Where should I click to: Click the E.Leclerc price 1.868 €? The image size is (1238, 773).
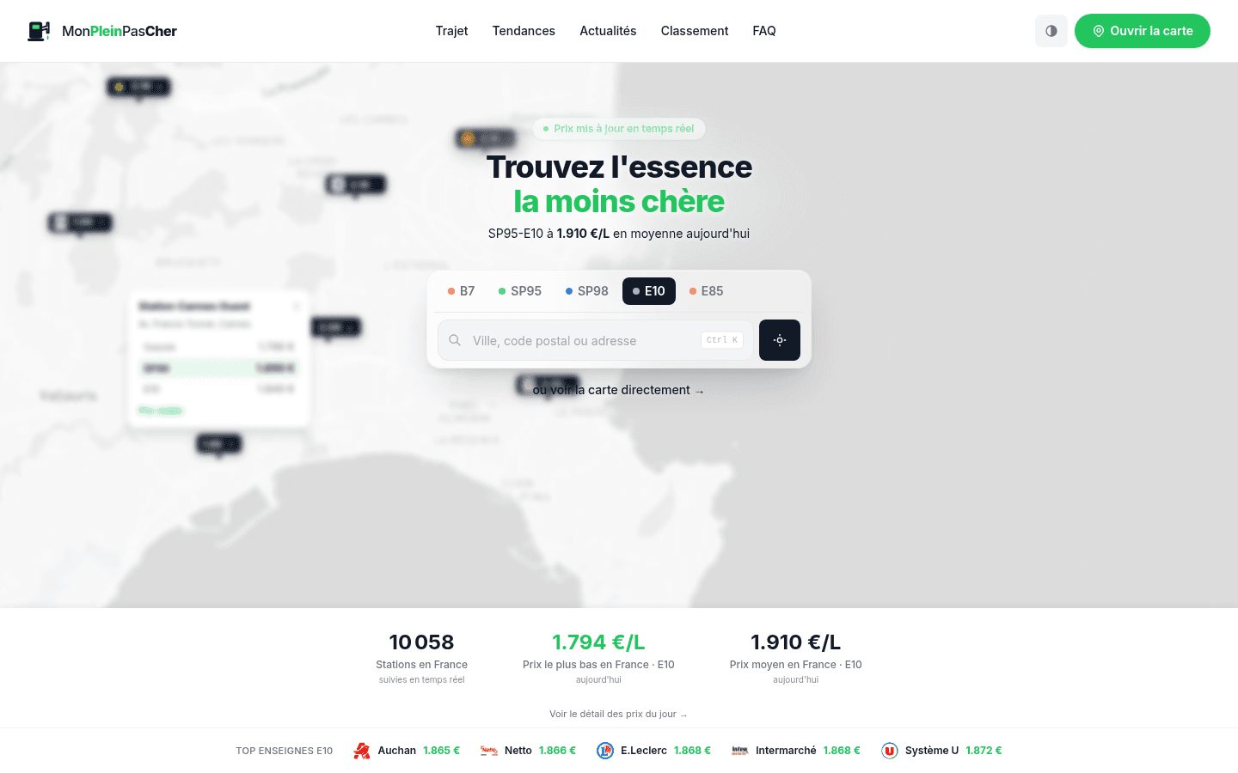(692, 751)
